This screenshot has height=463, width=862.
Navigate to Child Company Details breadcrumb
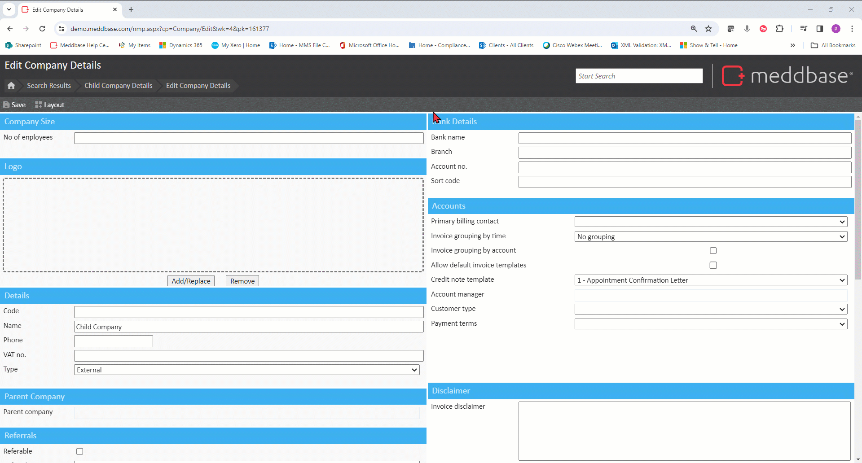pos(119,86)
